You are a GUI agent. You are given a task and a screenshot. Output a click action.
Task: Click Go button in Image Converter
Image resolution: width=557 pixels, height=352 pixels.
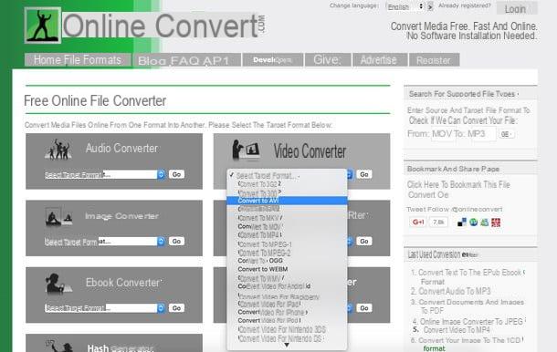(176, 242)
